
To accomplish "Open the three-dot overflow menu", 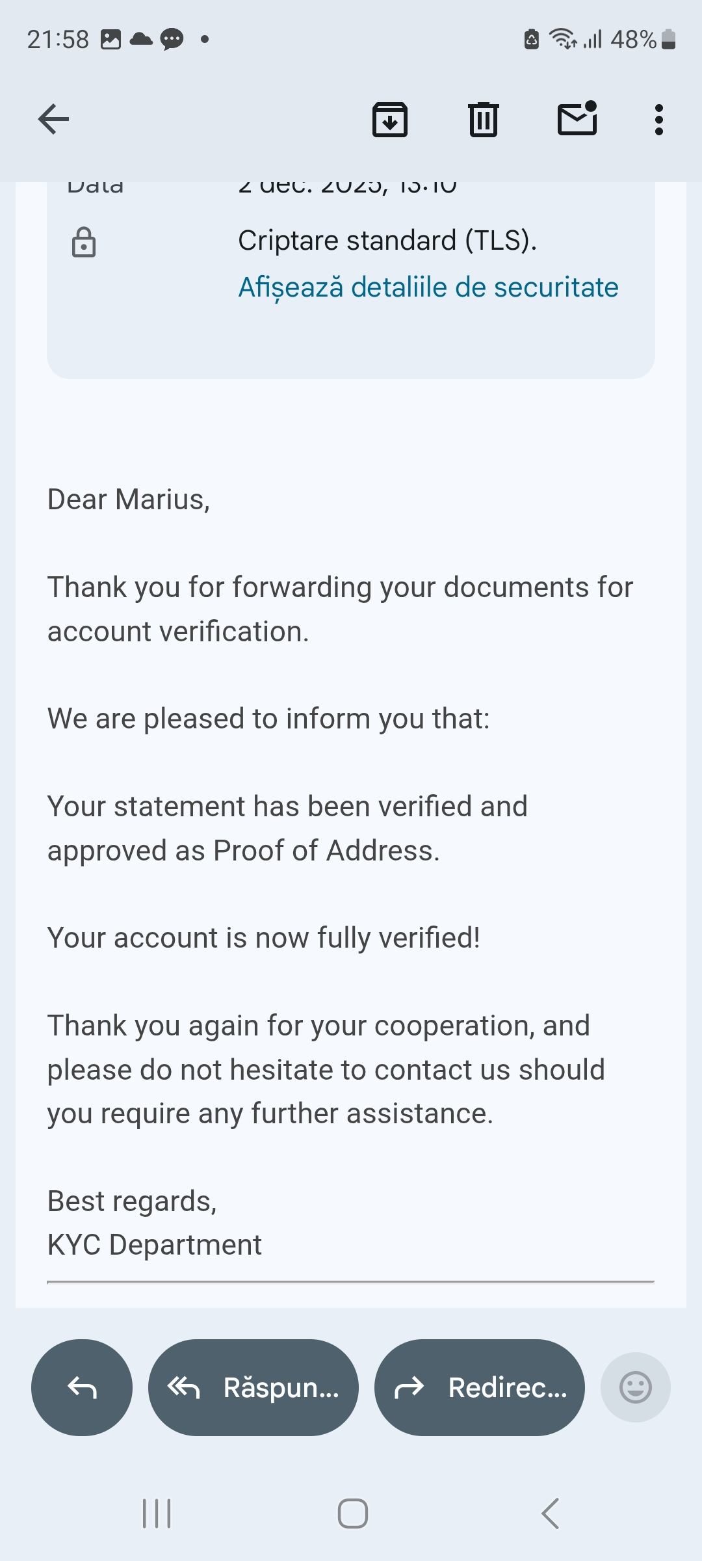I will coord(659,120).
